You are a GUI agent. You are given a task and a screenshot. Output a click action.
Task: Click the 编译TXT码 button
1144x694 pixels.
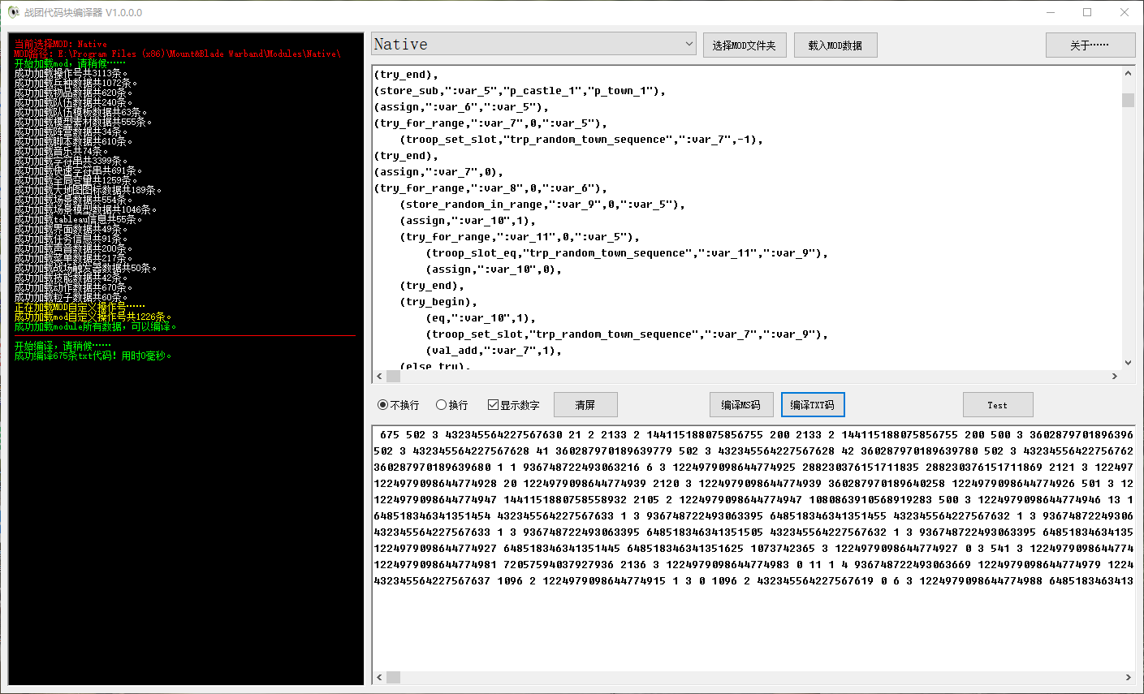pyautogui.click(x=813, y=405)
